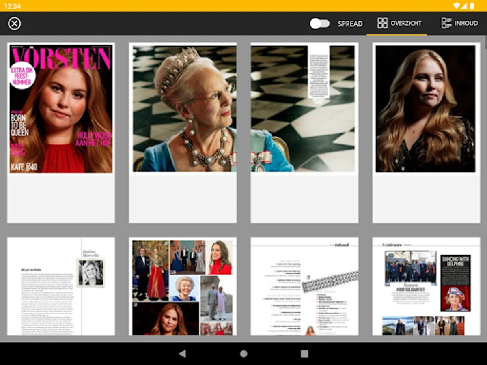Select the Overzicht tab
The width and height of the screenshot is (487, 365).
point(396,24)
